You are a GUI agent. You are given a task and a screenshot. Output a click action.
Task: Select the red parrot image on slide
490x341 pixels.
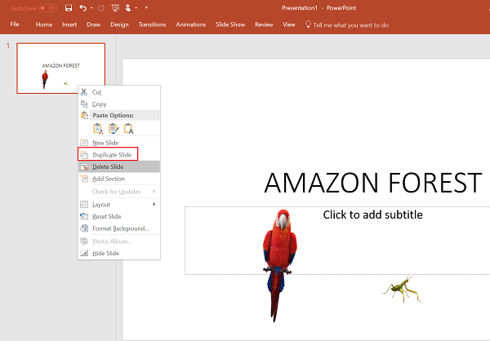(279, 265)
